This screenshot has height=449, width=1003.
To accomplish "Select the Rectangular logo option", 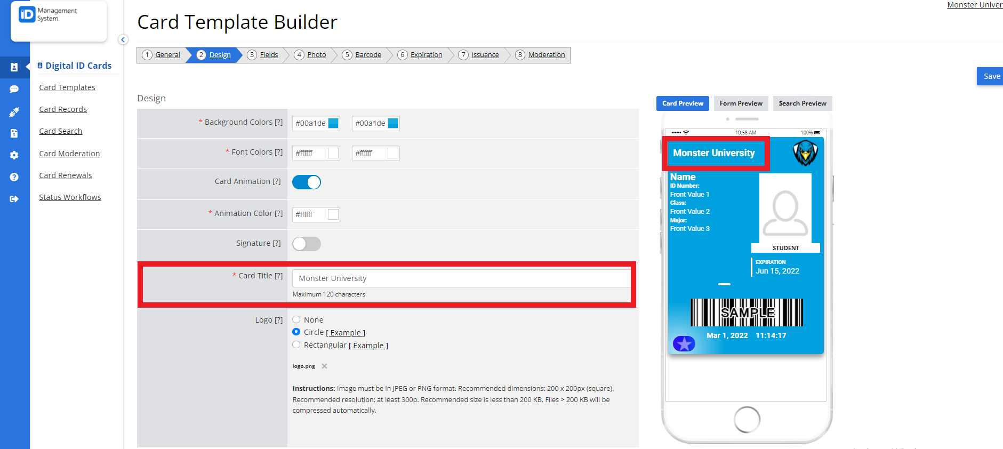I will (x=296, y=345).
